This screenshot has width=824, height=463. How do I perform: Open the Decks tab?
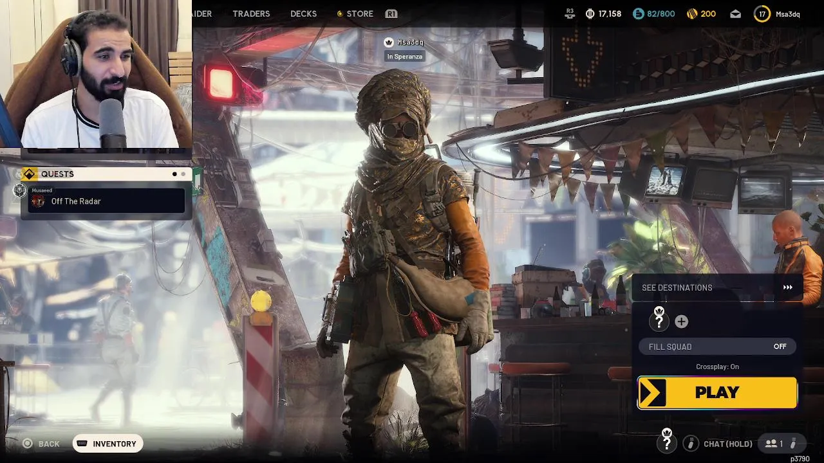tap(303, 14)
